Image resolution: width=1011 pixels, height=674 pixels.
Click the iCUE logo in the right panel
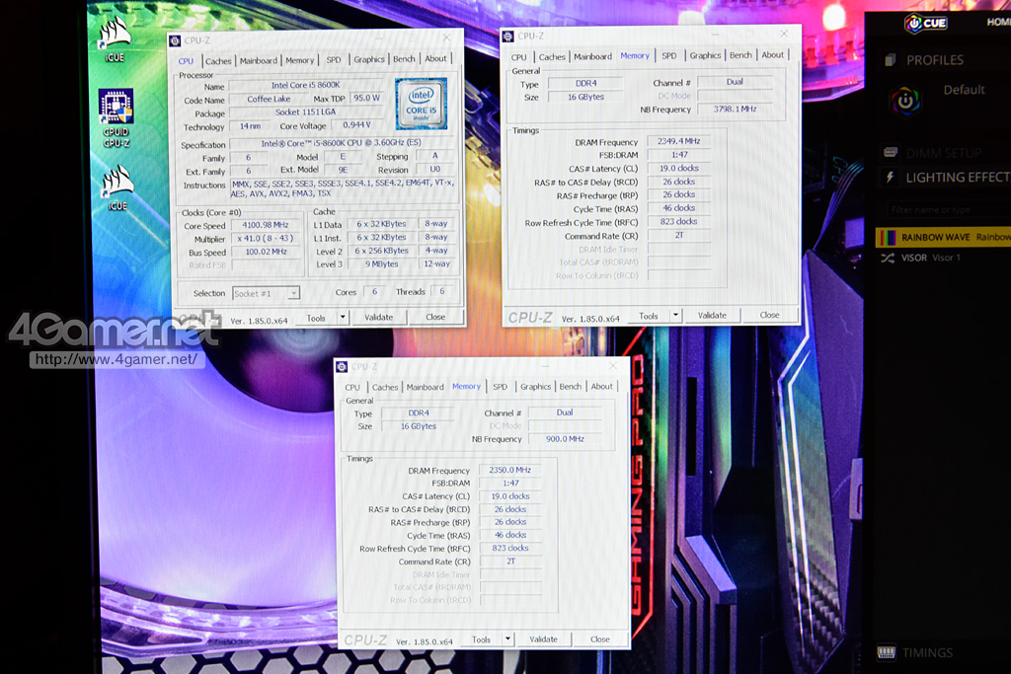pos(926,24)
